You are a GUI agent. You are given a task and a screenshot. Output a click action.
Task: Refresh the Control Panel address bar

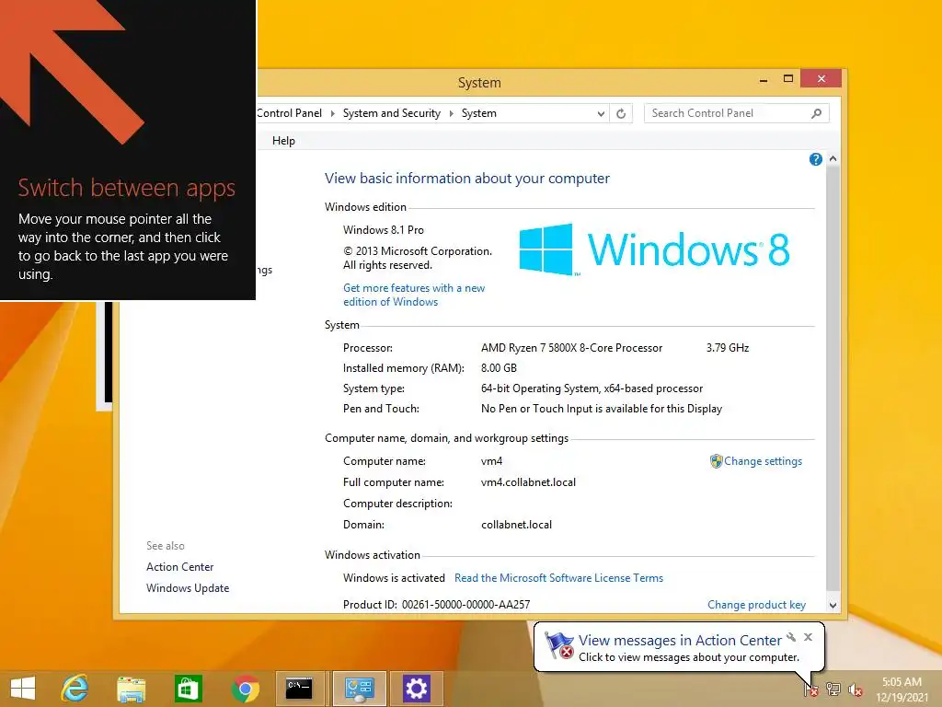pos(621,113)
